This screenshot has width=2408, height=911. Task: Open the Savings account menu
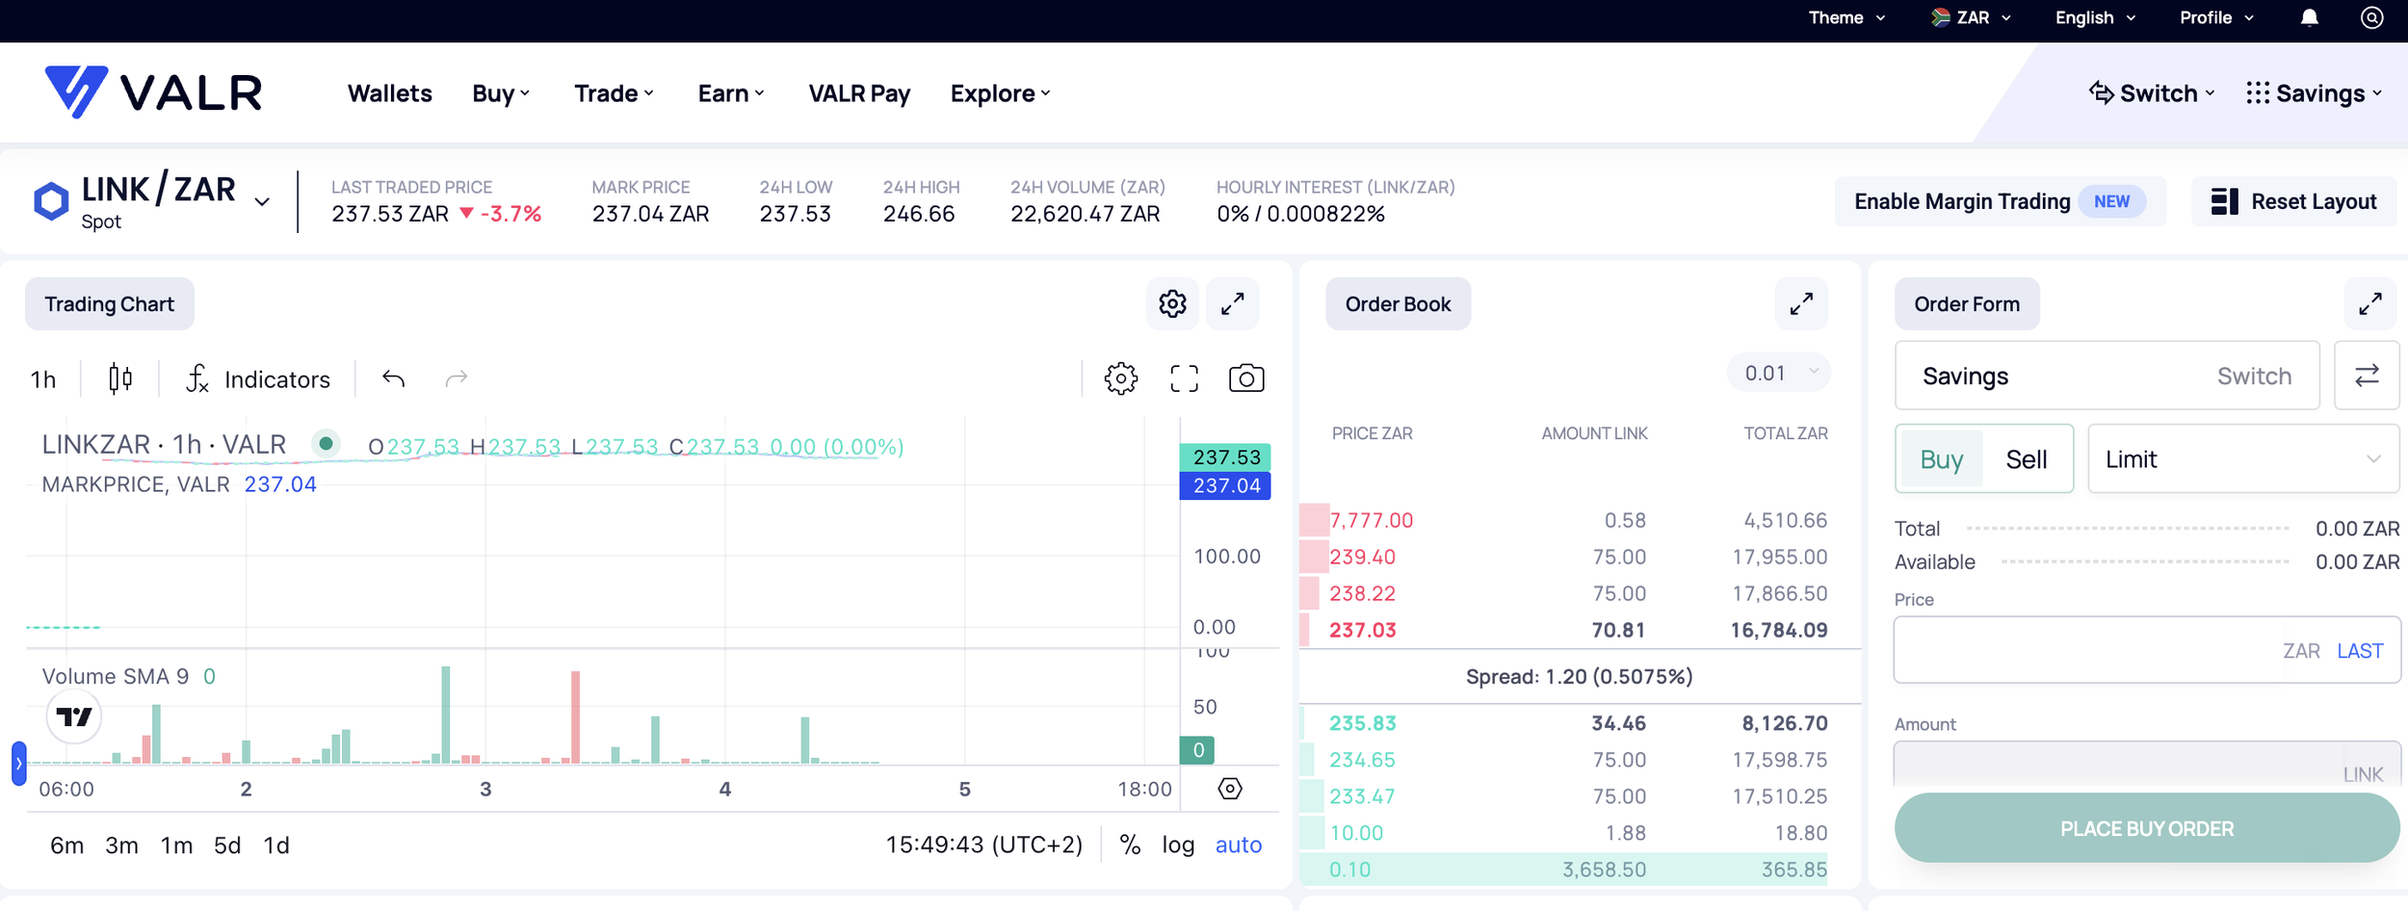[2315, 93]
